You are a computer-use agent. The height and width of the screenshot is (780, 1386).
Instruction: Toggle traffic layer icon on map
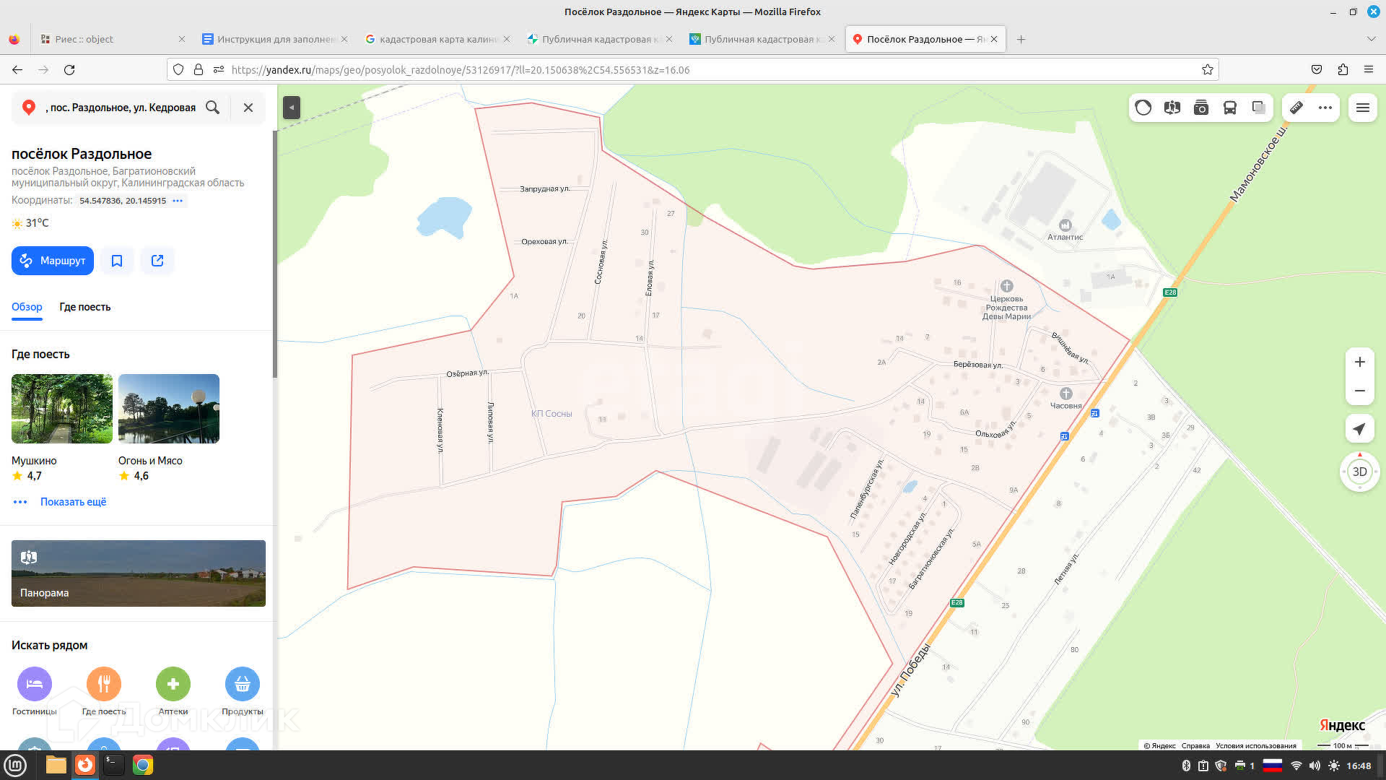1143,108
